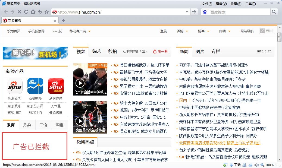This screenshot has width=282, height=168.
Task: Open the 骑士大胜灰熊 26日官方10佳 link
Action: pos(144,103)
